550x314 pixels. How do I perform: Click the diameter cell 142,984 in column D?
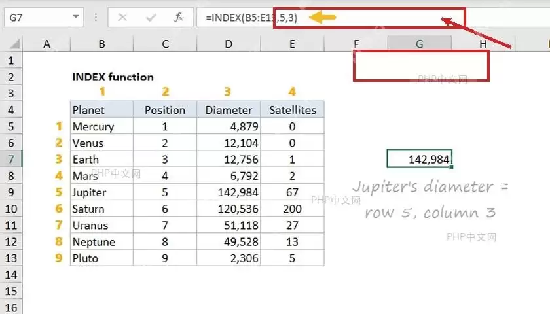coord(229,192)
